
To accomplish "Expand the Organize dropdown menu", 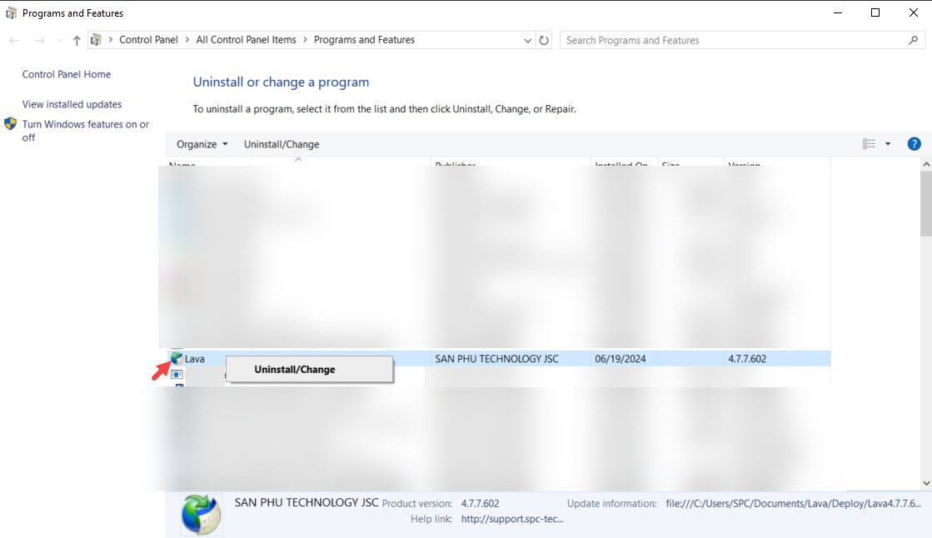I will (202, 144).
